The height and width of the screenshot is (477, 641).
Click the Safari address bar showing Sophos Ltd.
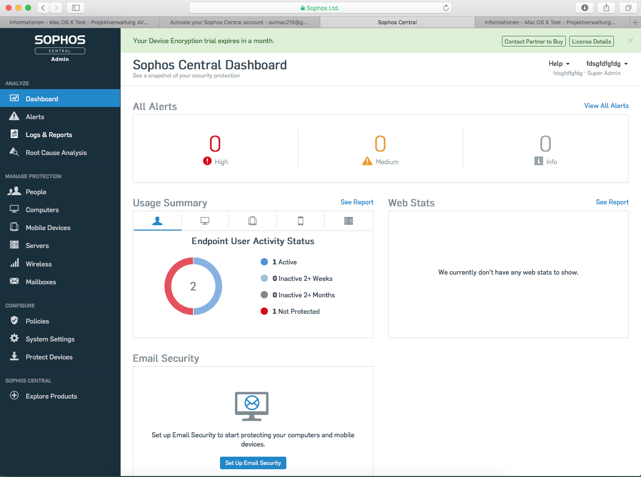coord(320,8)
